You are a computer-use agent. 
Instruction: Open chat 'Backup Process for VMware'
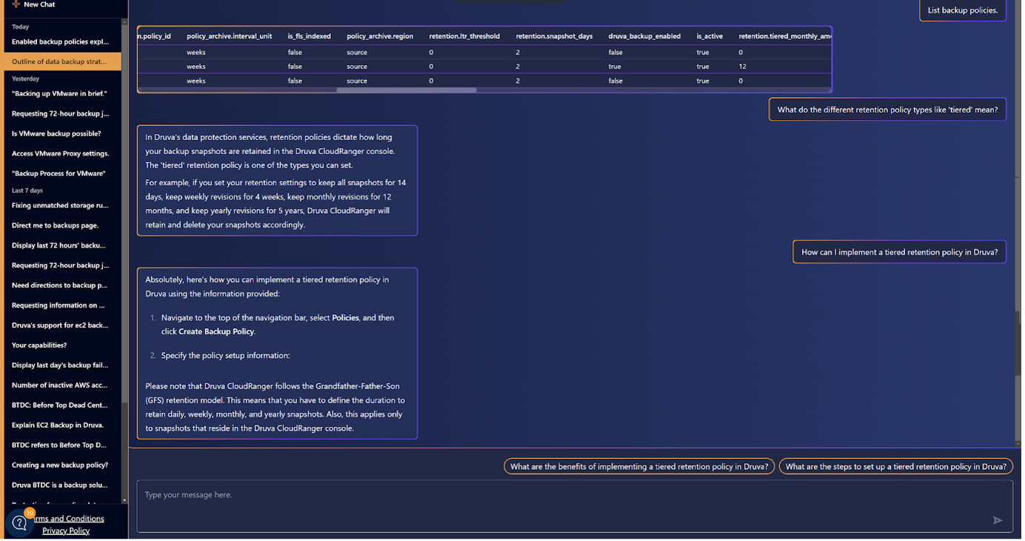pos(60,173)
